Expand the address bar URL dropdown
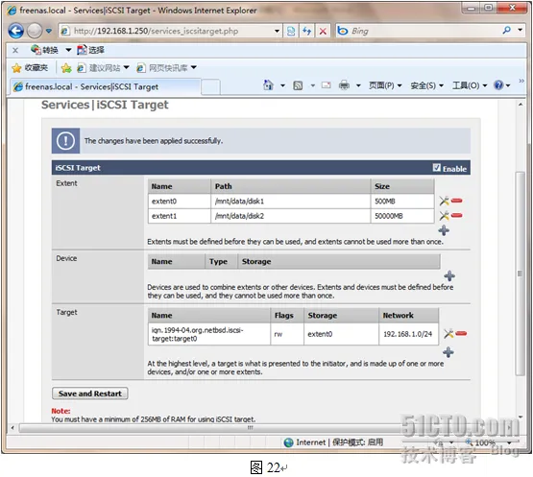This screenshot has width=533, height=477. point(277,32)
